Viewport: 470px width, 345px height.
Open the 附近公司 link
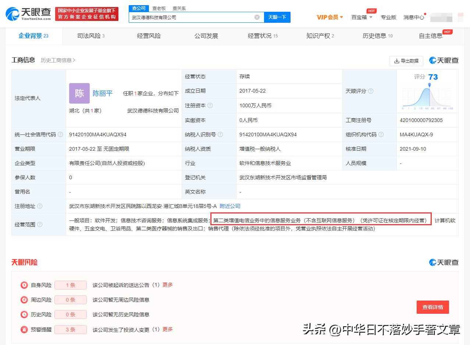click(229, 206)
